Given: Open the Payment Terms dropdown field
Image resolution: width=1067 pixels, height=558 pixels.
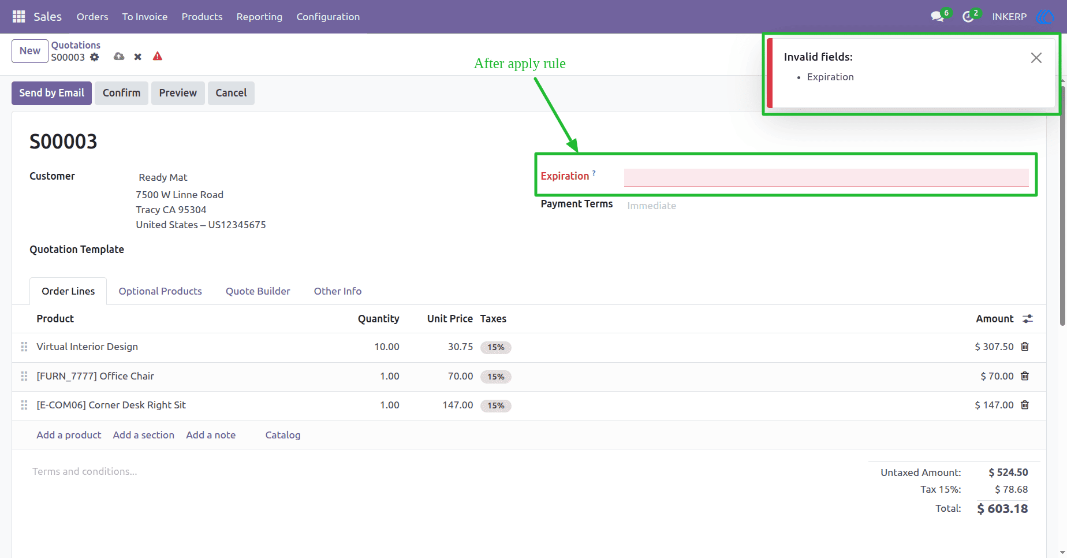Looking at the screenshot, I should (x=826, y=206).
